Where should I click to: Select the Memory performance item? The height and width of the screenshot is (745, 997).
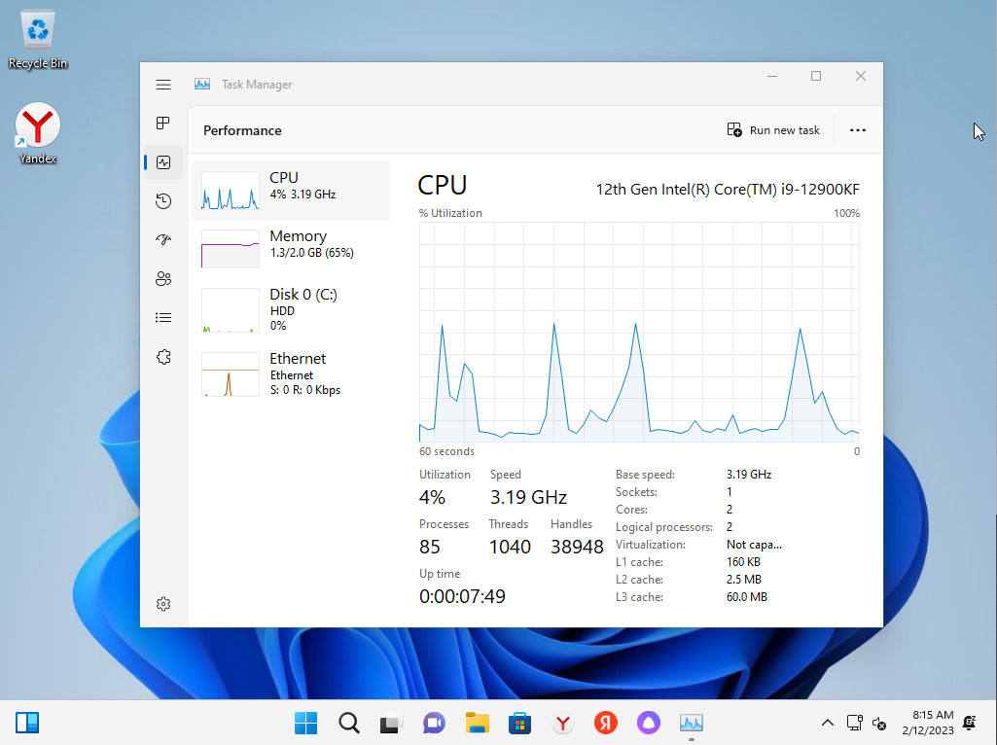(x=291, y=249)
